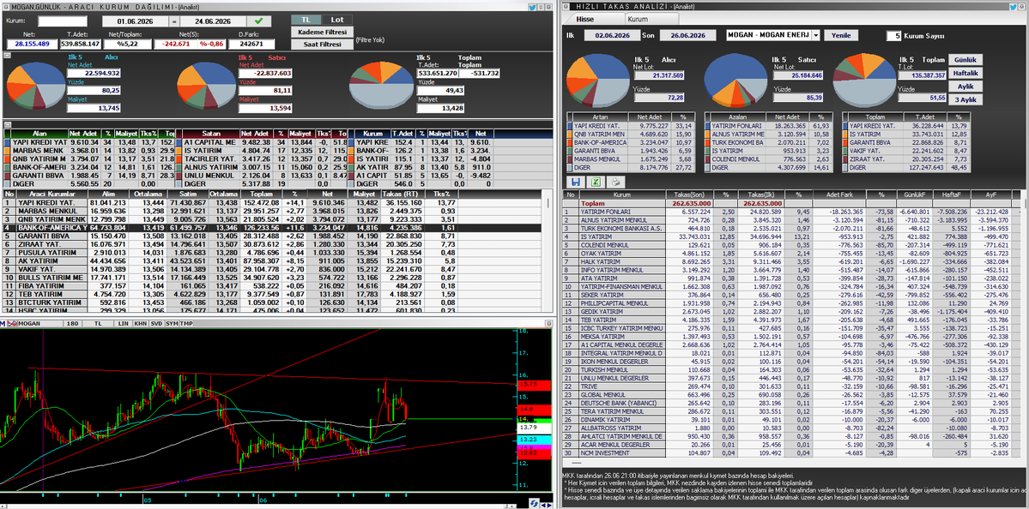The width and height of the screenshot is (1029, 509).
Task: Click the TL currency box in chart toolbar
Action: [x=97, y=324]
